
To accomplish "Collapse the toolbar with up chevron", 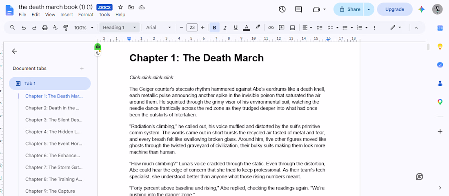I will tap(416, 28).
